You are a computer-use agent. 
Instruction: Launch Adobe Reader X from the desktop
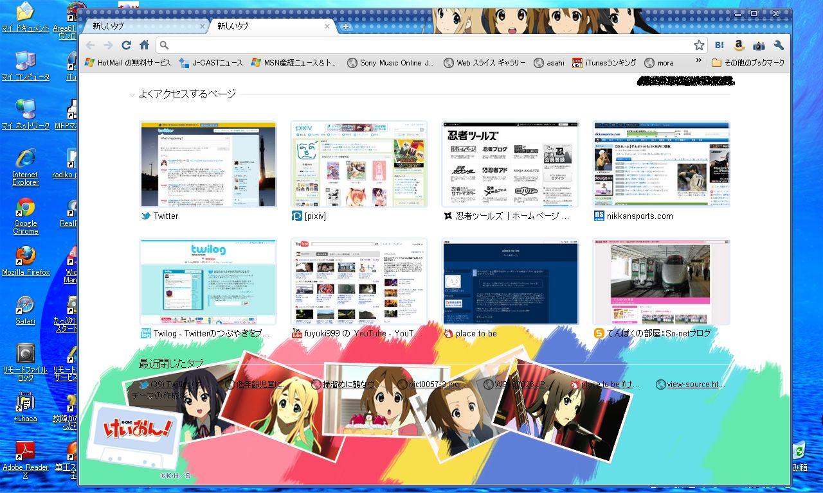[25, 460]
